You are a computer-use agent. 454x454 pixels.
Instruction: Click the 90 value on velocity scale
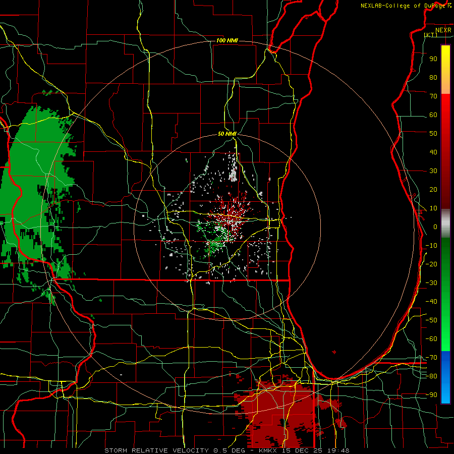(433, 59)
